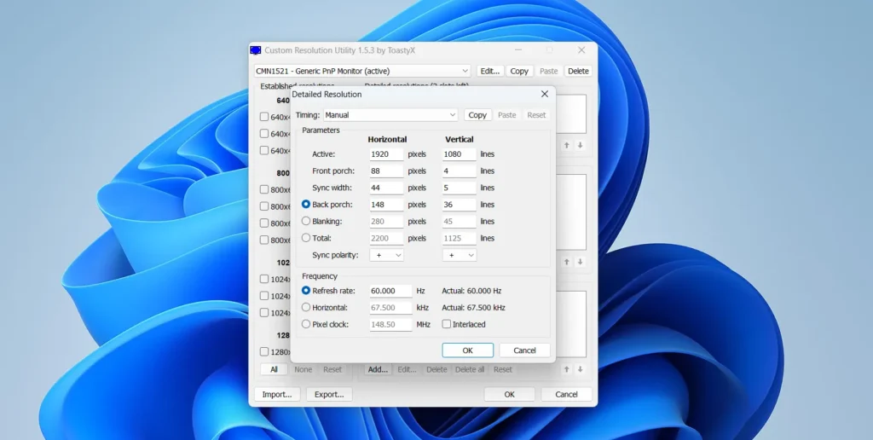Click move-down arrow beside Delete all row
Screen dimensions: 873x440
coord(580,369)
